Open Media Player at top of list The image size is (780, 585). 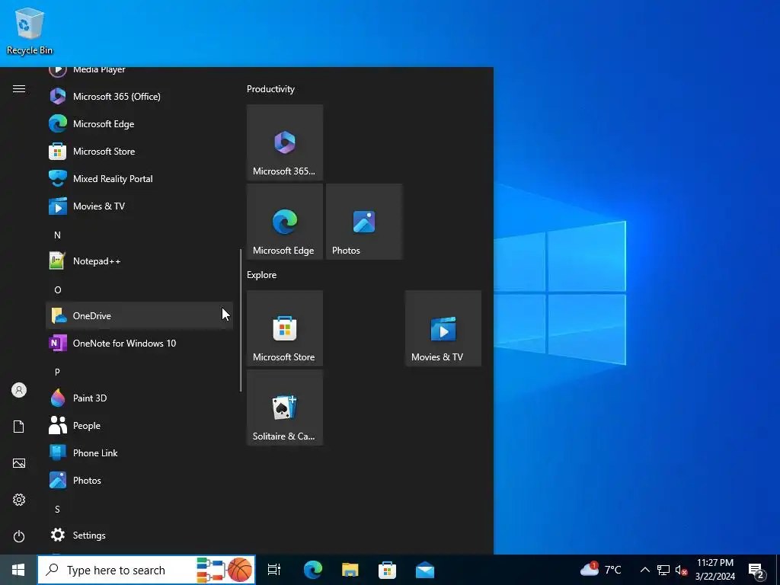[x=139, y=74]
